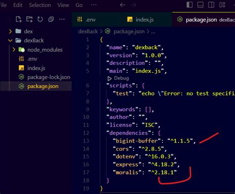The height and width of the screenshot is (194, 235).
Task: Click the "scripts" key on line 6
Action: pyautogui.click(x=120, y=86)
